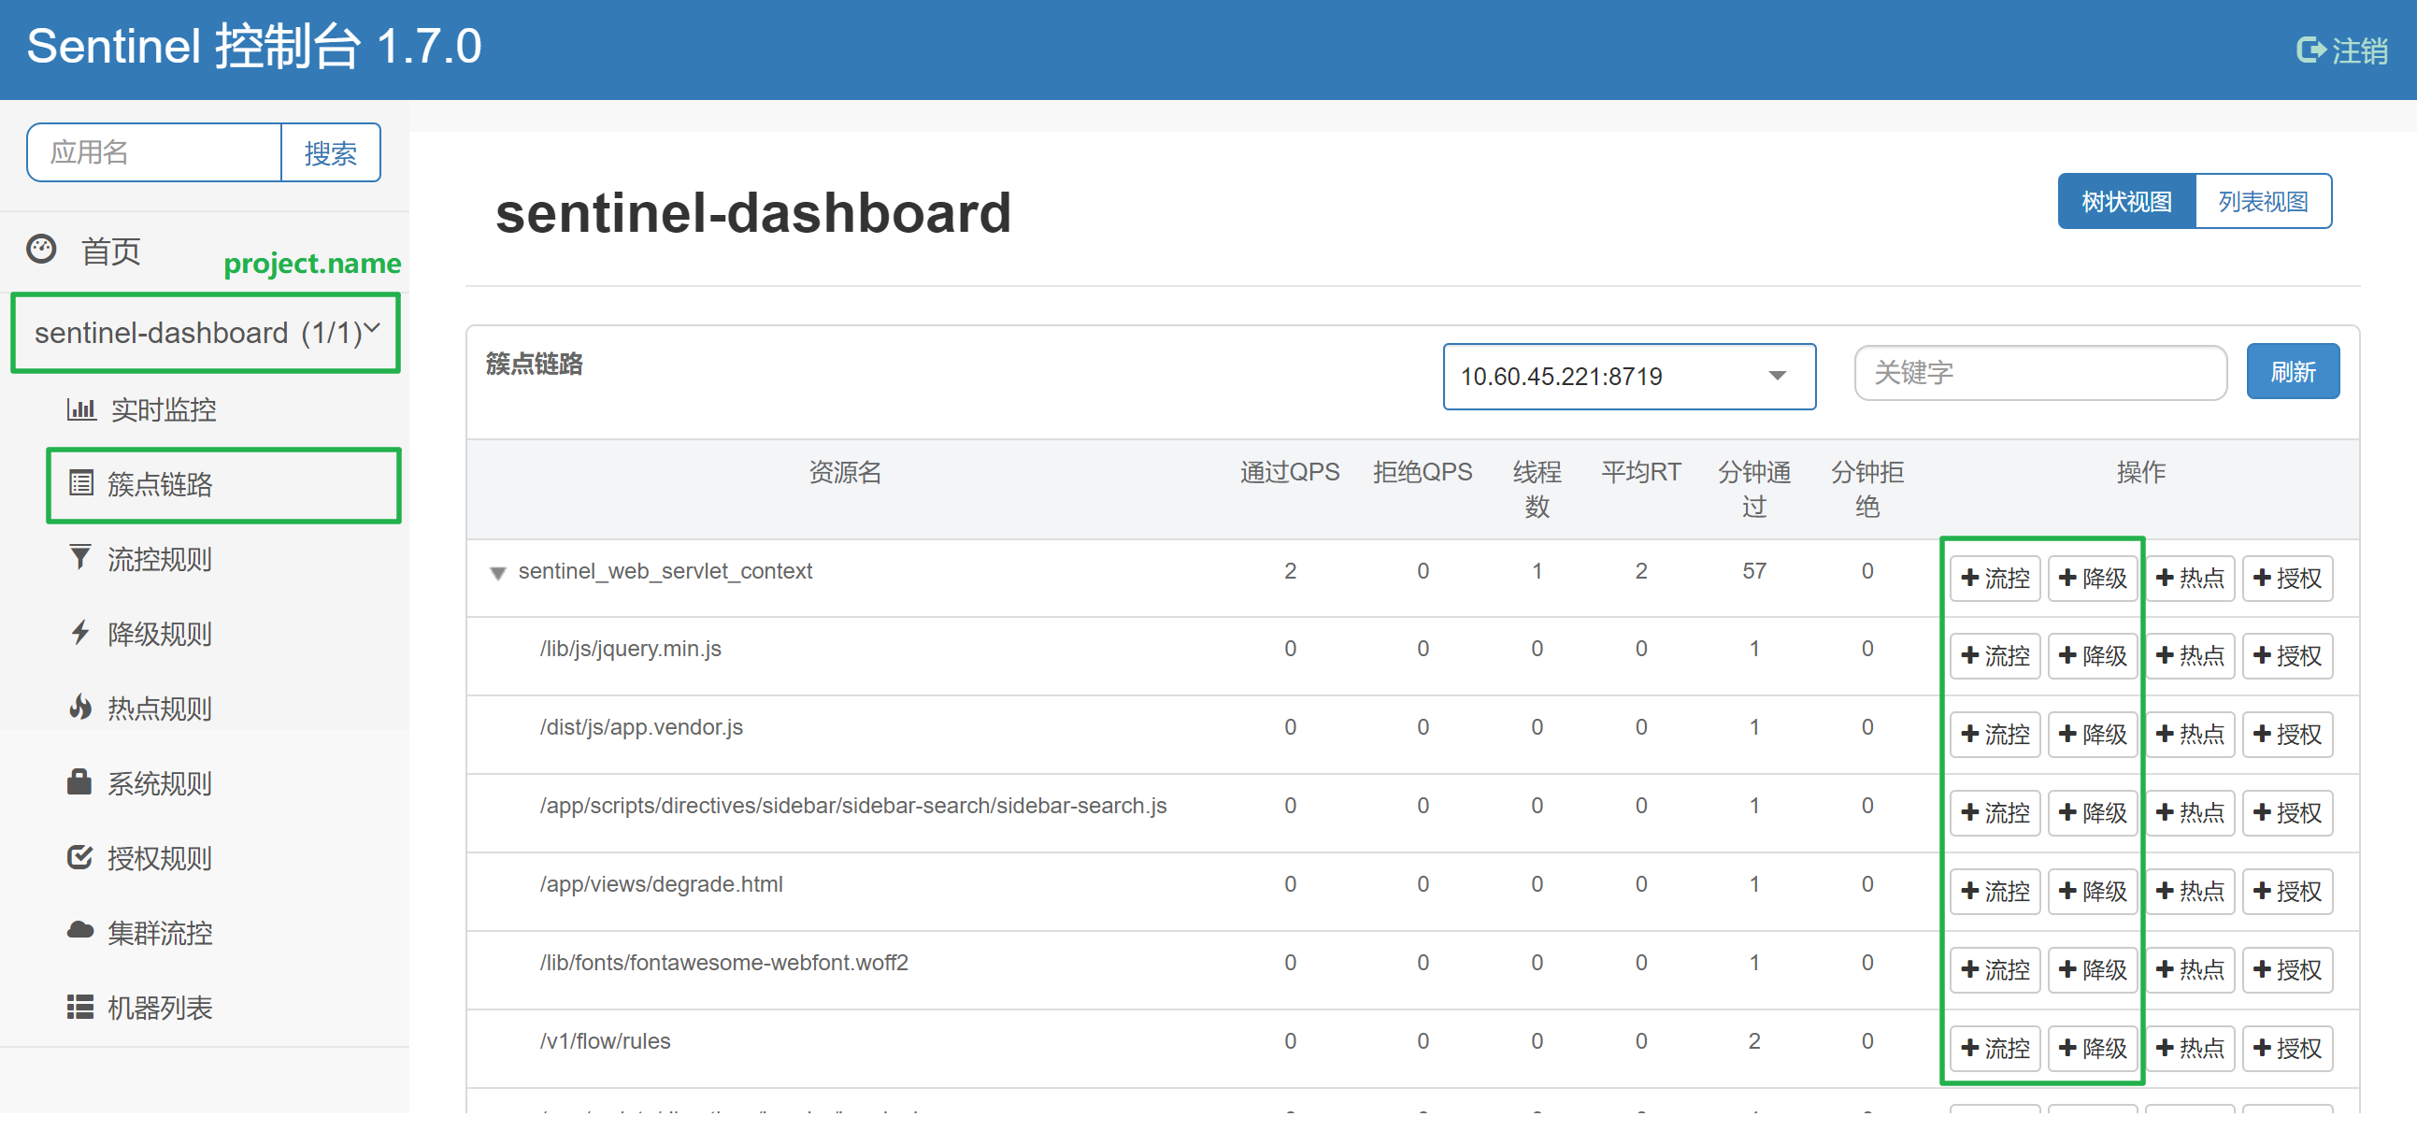Open the 10.60.45.221:8719 machine dropdown
This screenshot has height=1131, width=2417.
point(1628,377)
